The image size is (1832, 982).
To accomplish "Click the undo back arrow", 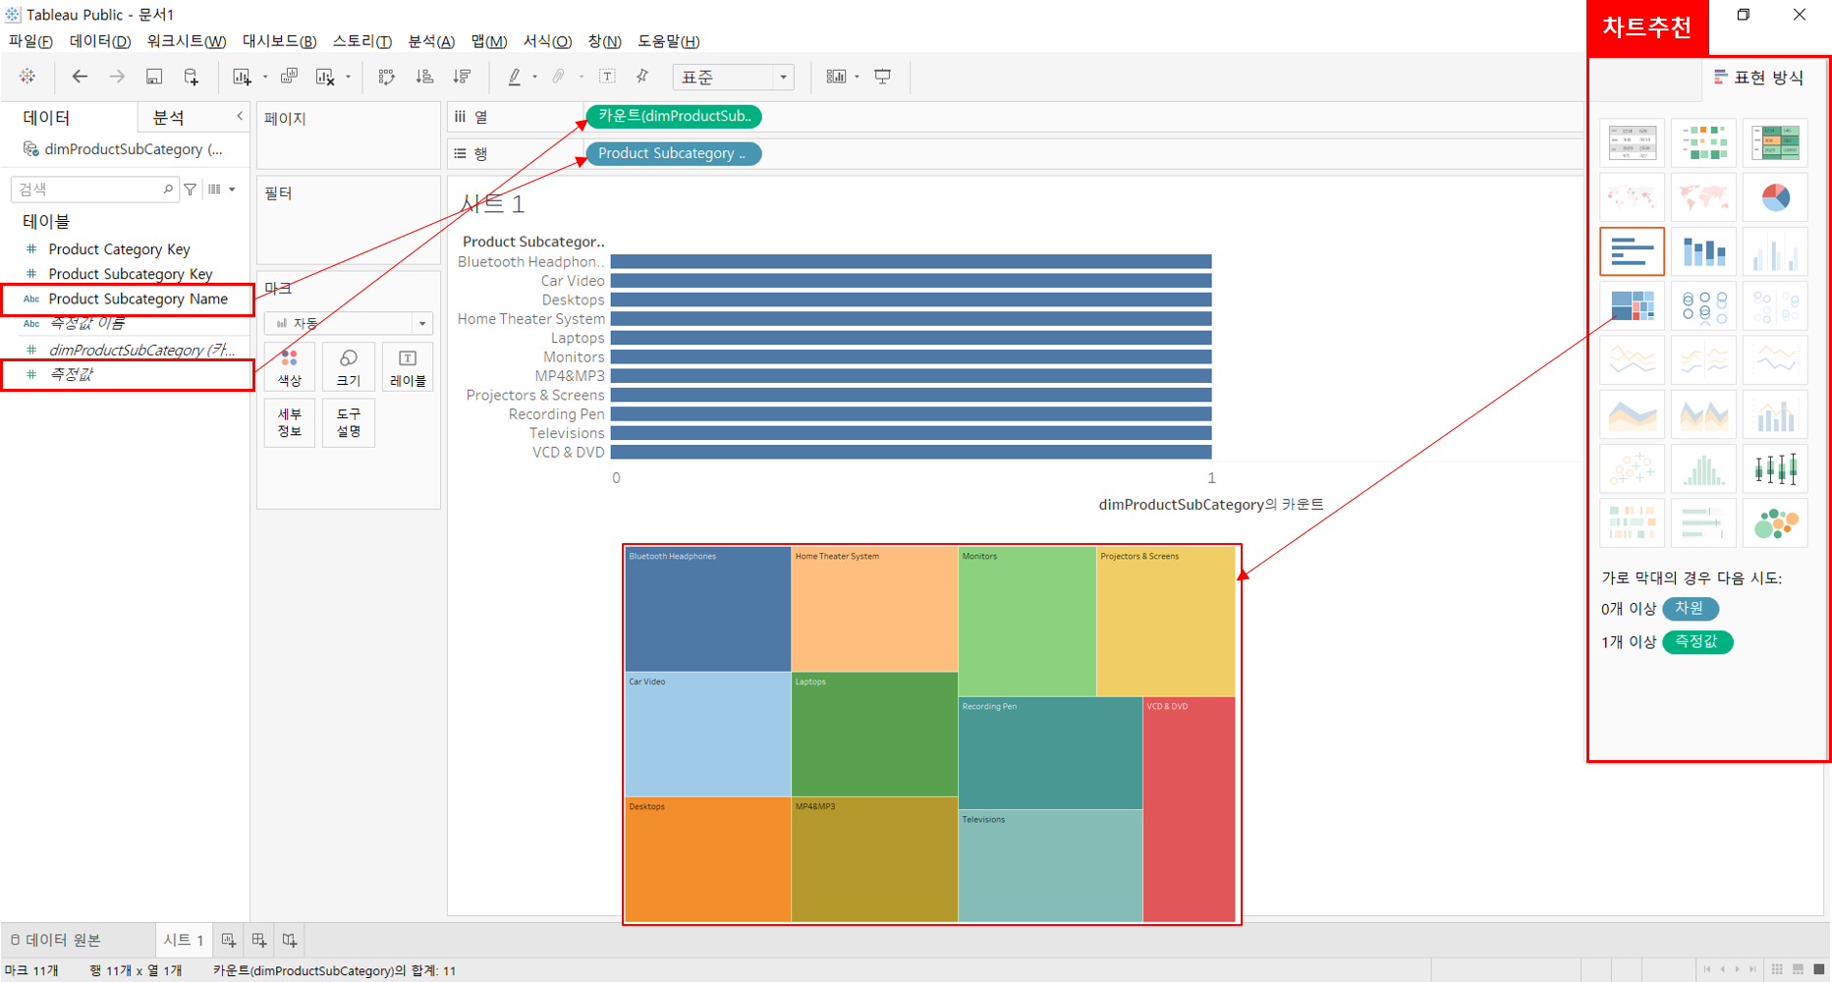I will tap(80, 77).
